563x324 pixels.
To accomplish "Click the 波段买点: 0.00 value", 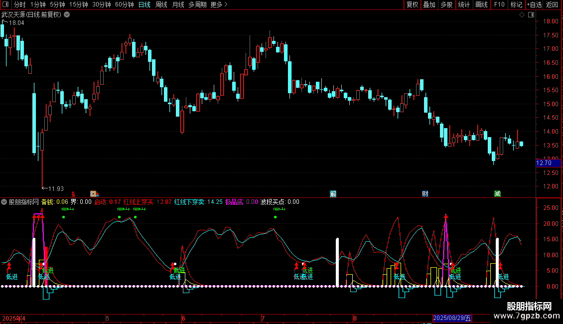I will (x=280, y=202).
